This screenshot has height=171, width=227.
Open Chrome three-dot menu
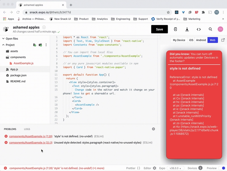point(223,12)
